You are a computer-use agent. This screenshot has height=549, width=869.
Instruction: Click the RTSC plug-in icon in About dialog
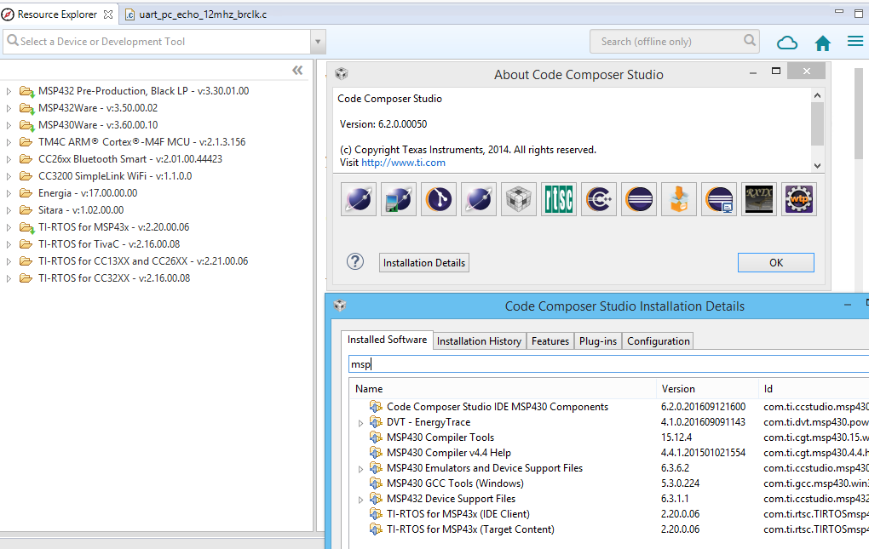559,199
